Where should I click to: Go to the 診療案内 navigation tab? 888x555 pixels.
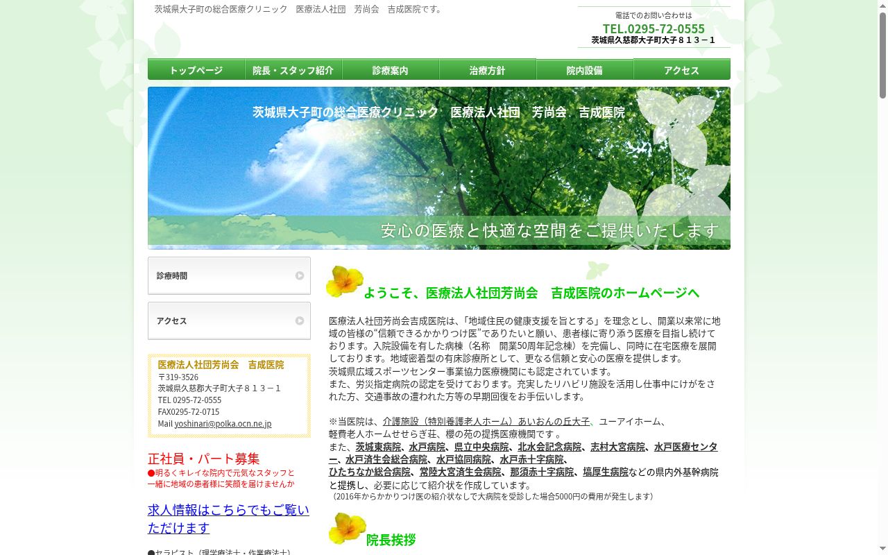[x=391, y=69]
